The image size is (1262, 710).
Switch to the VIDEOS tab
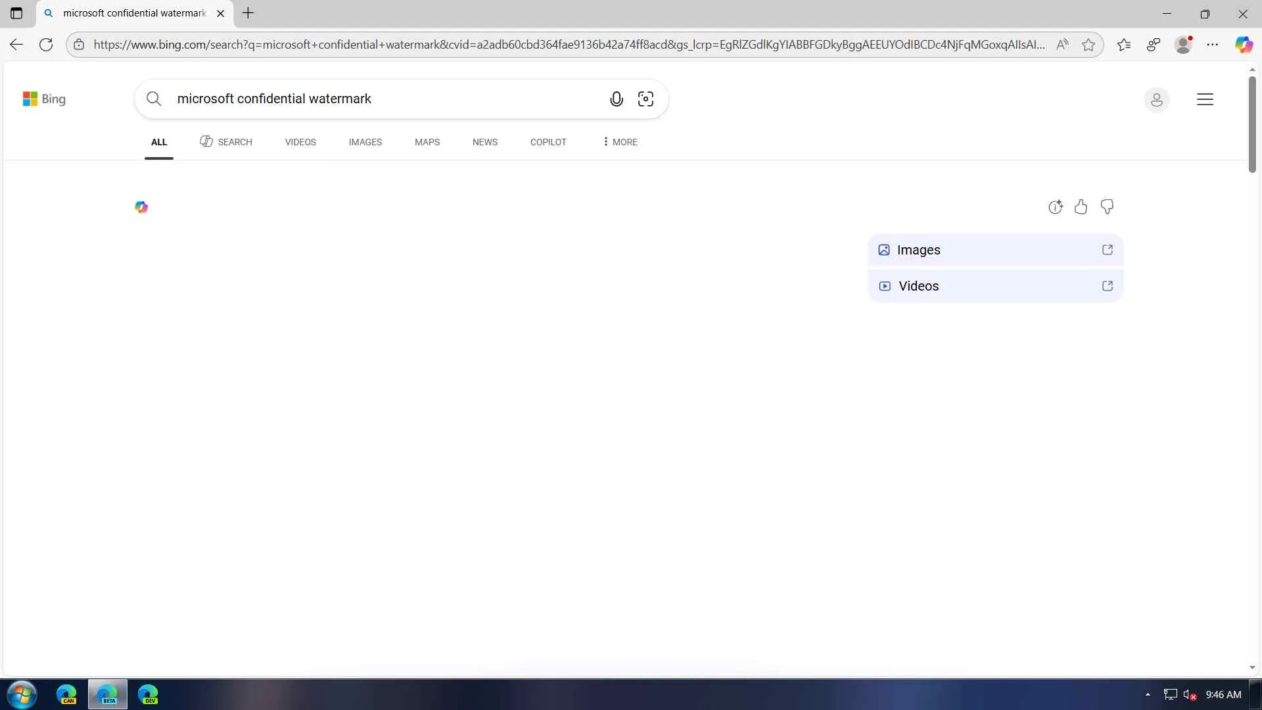(x=300, y=142)
